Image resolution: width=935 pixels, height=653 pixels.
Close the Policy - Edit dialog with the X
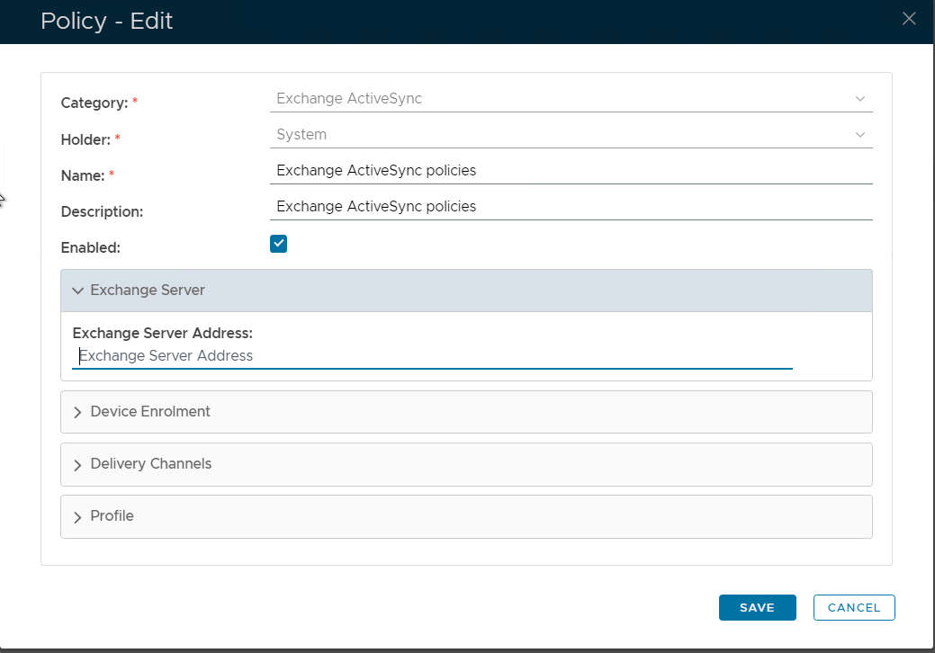coord(909,19)
